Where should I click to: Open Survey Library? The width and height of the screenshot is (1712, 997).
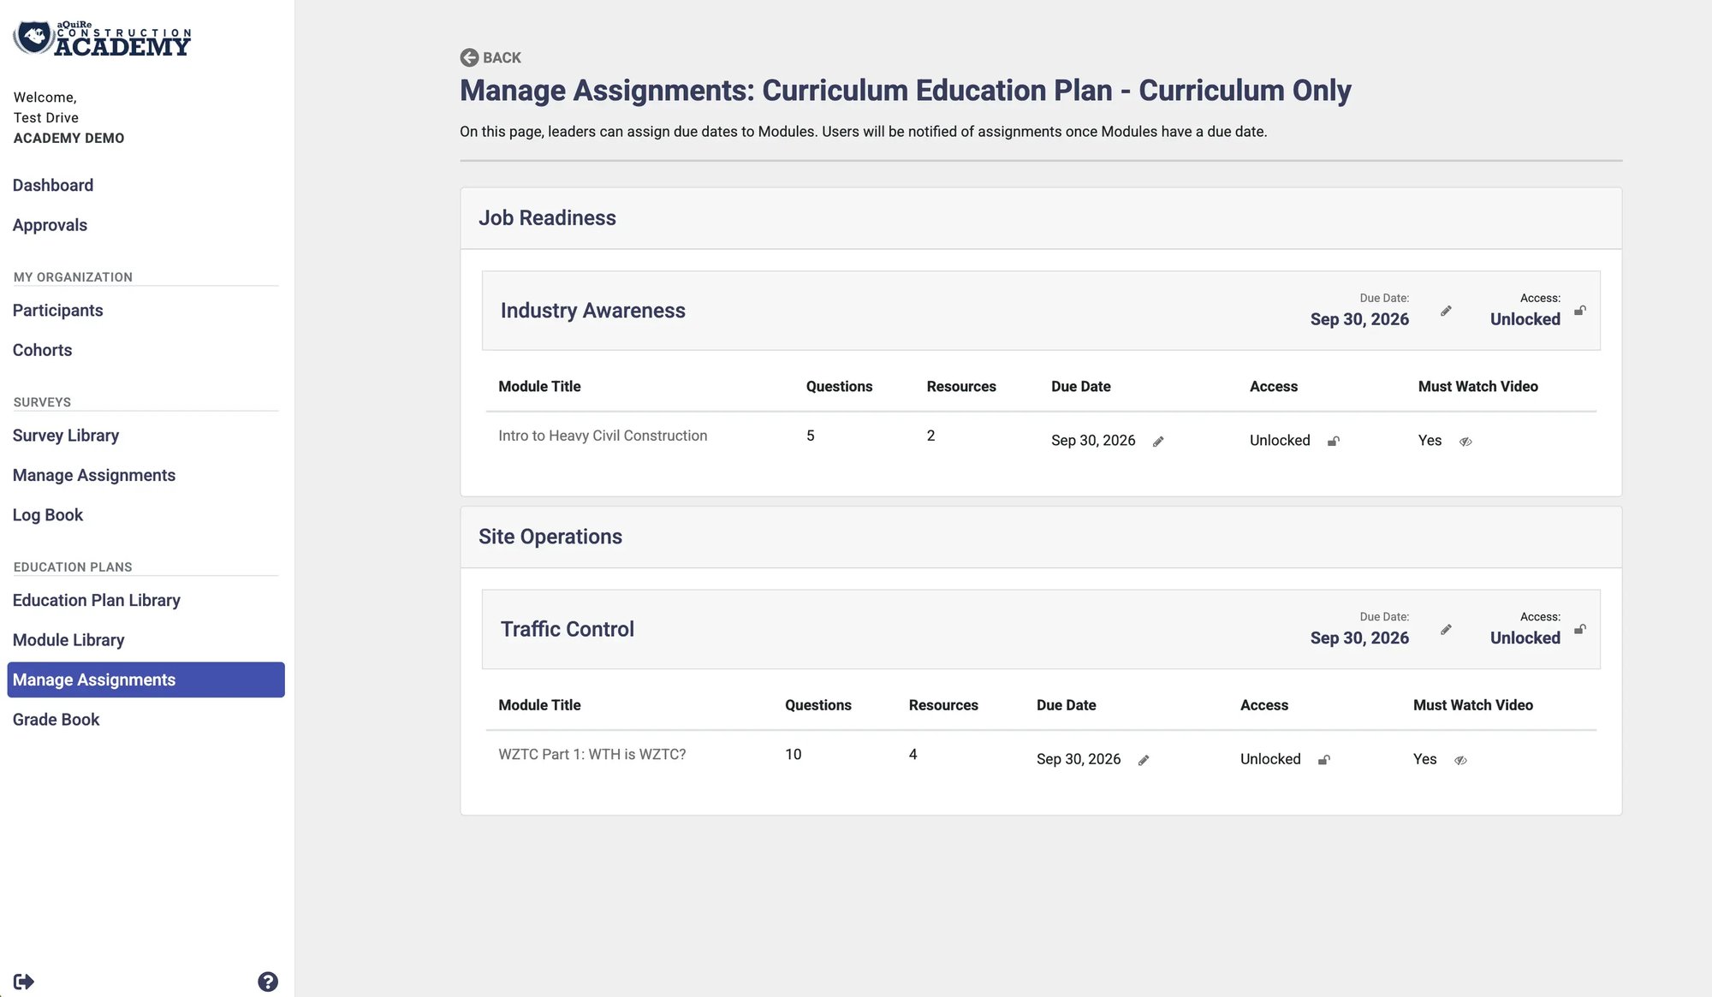(66, 436)
